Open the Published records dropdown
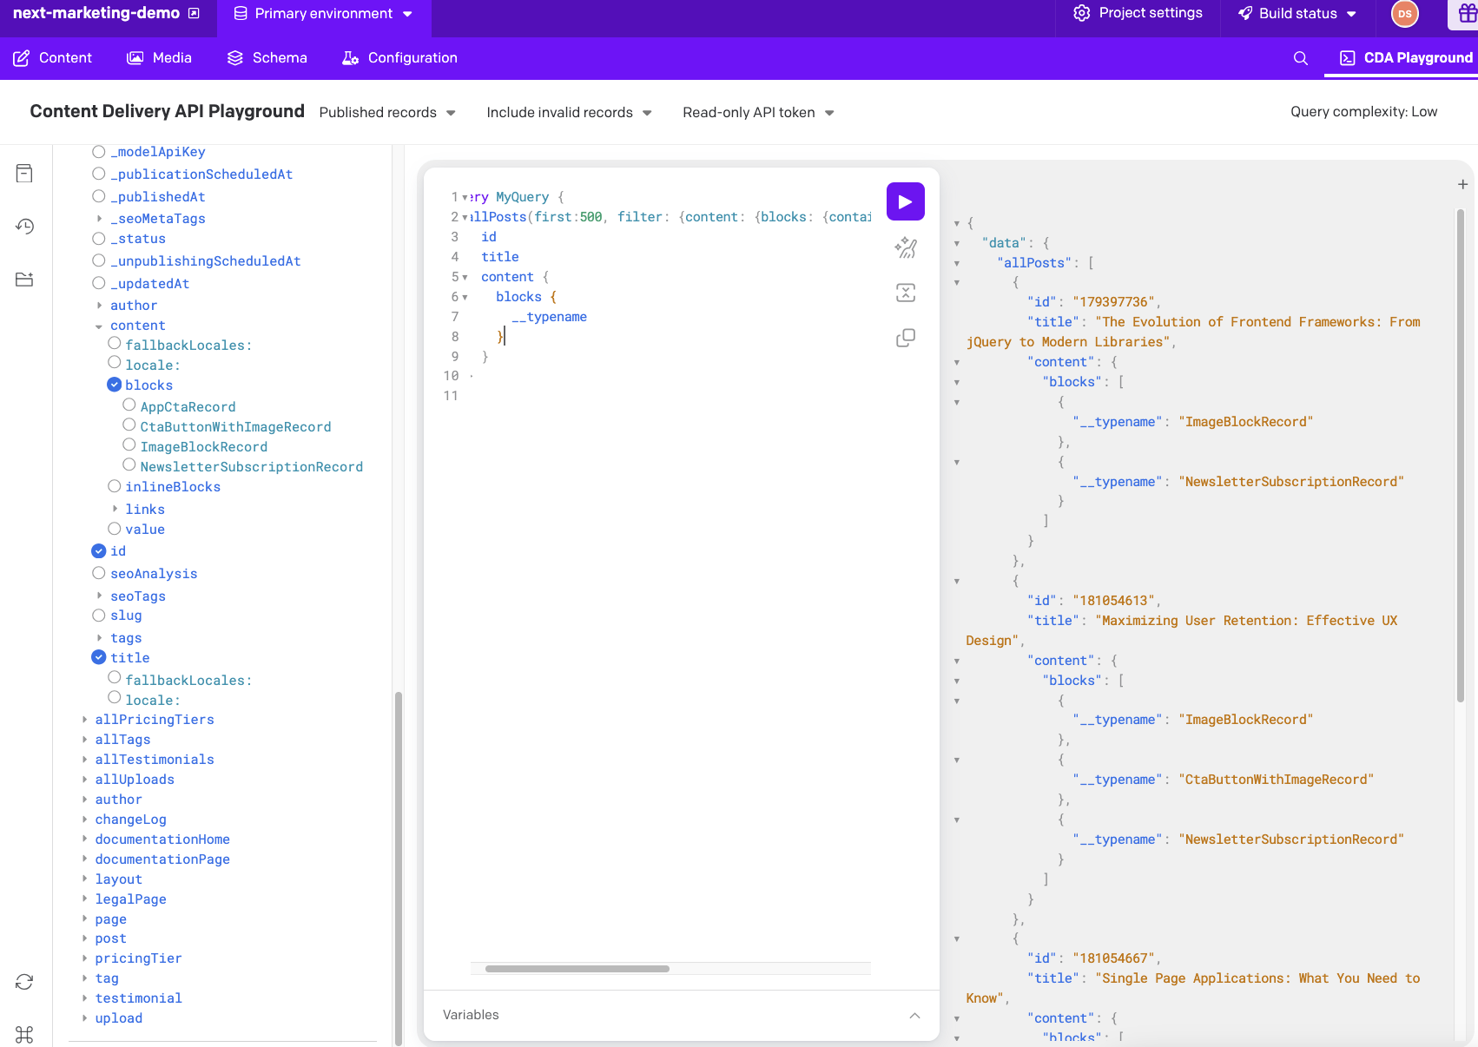Viewport: 1478px width, 1047px height. click(x=387, y=113)
